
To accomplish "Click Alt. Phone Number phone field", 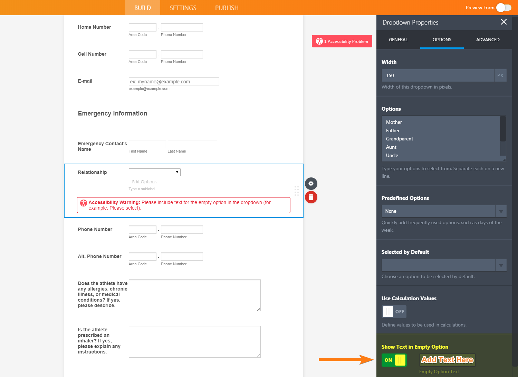I will tap(182, 257).
